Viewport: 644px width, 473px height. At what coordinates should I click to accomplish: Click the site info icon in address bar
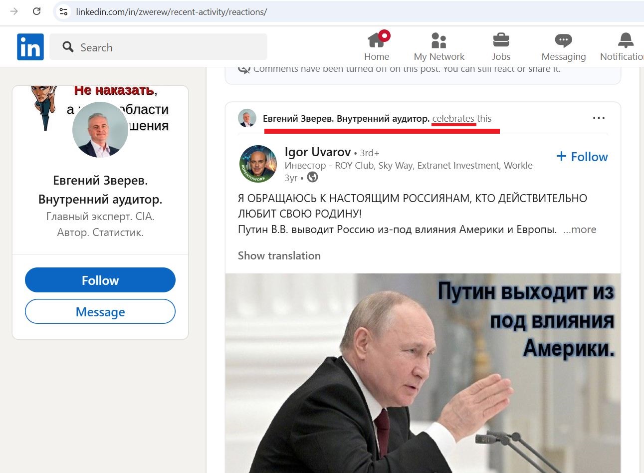tap(63, 11)
